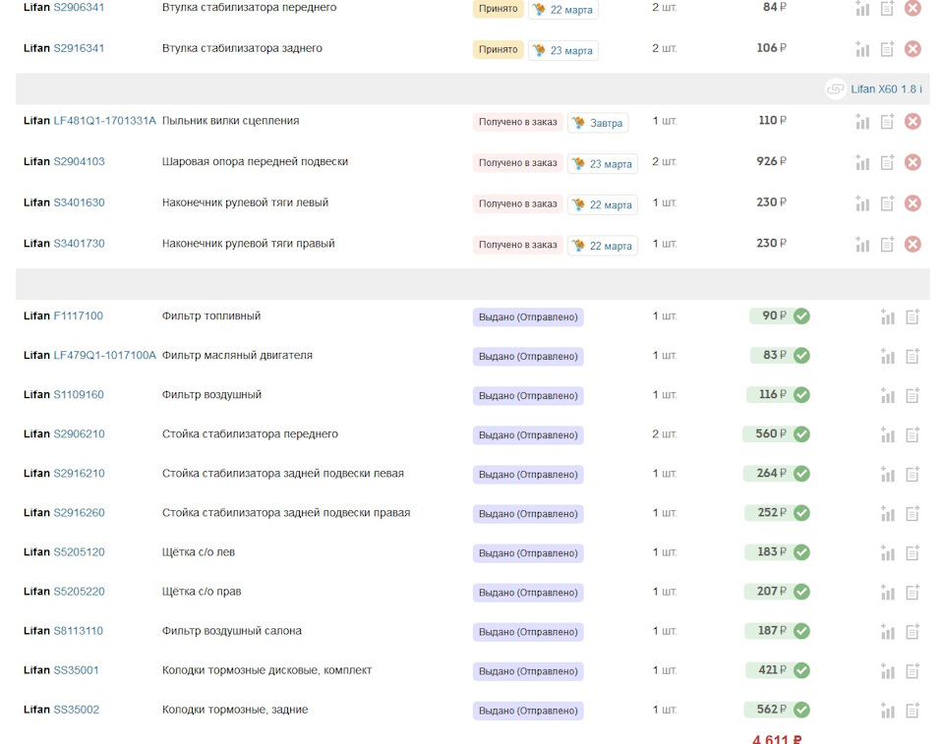
Task: Click the green checkmark beside 560 ₽ price
Action: coord(801,434)
